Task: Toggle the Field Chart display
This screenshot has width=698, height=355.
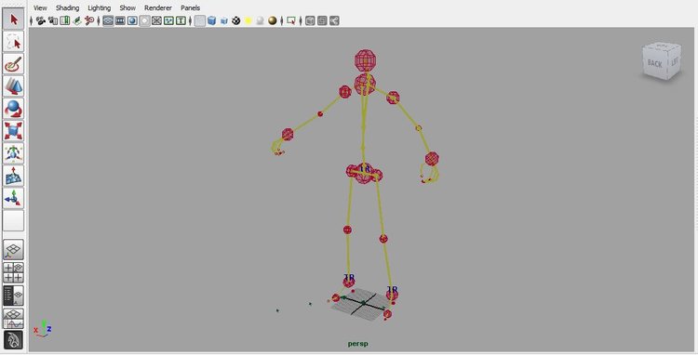Action: point(156,20)
